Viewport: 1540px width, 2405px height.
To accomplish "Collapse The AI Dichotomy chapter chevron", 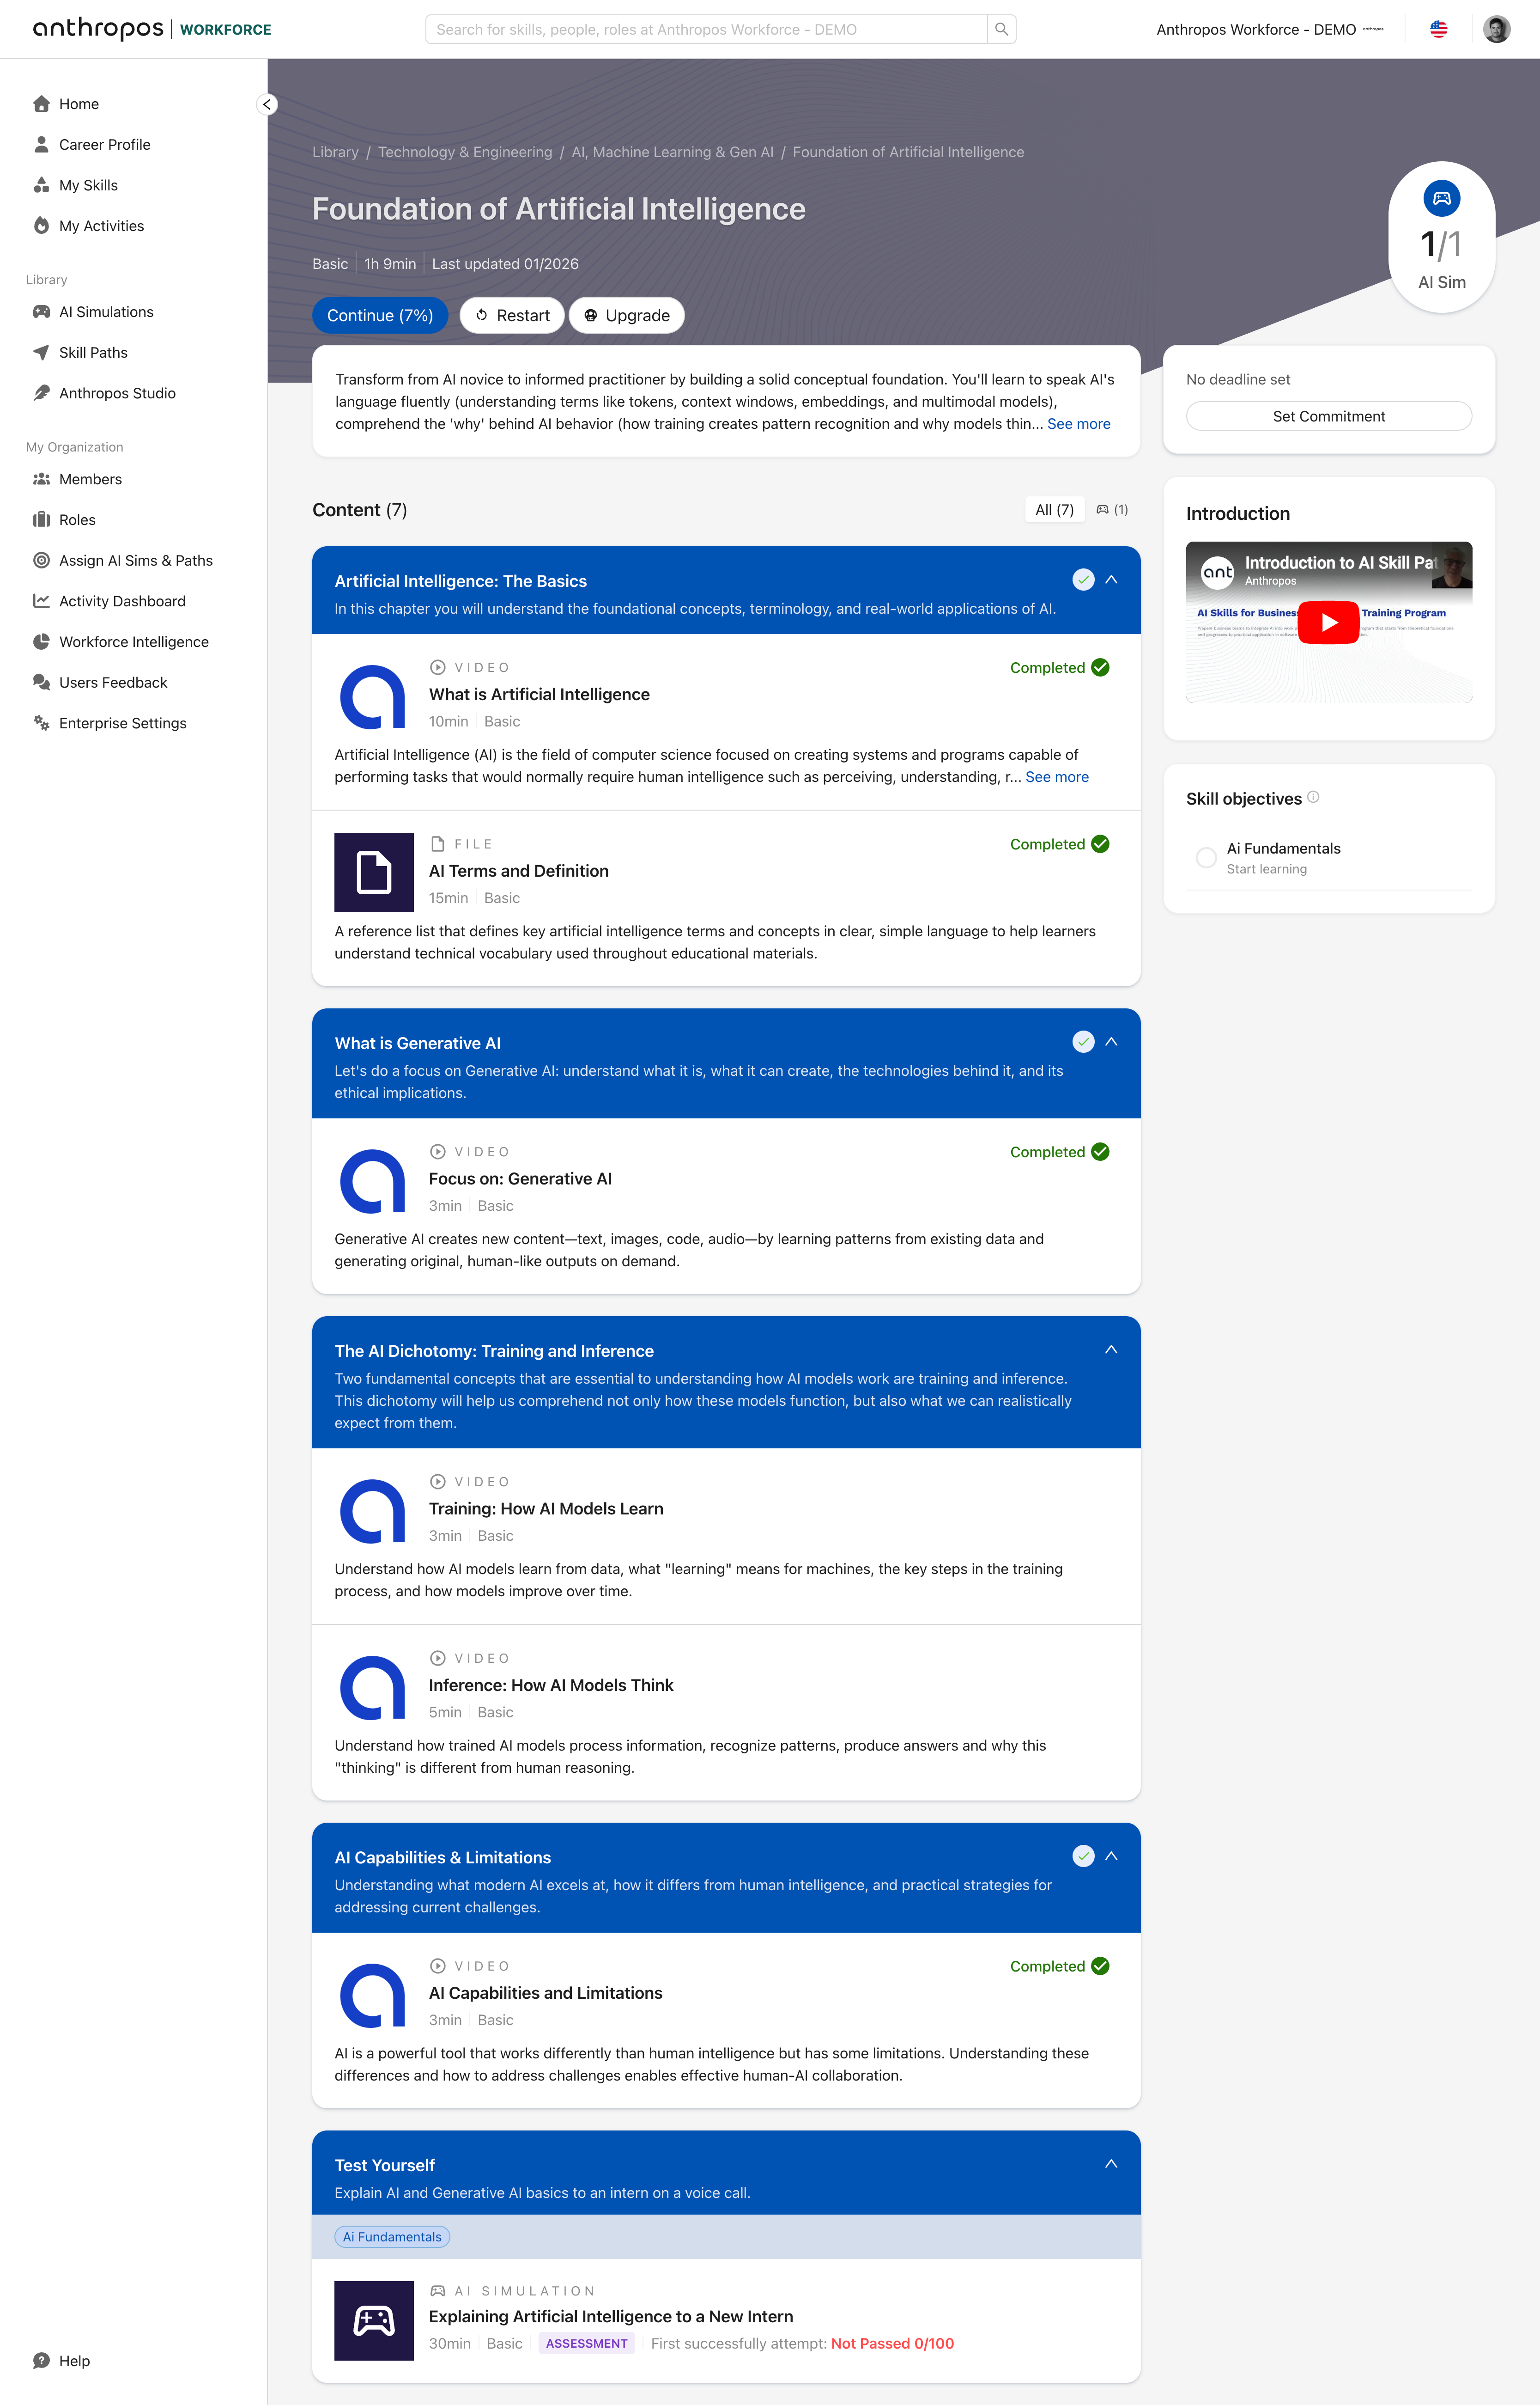I will (1111, 1349).
